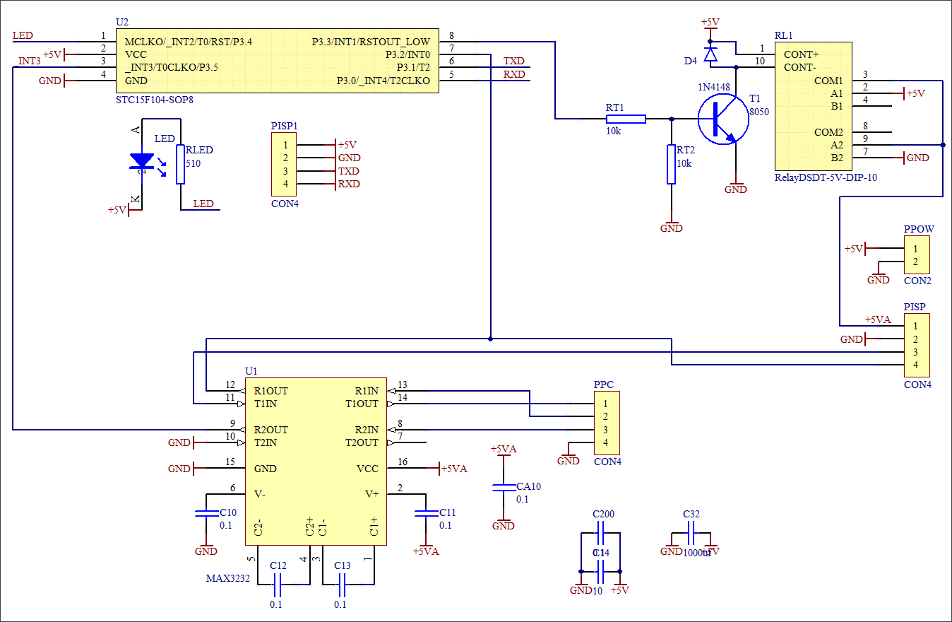Select the RT1 resistor symbol

point(626,119)
